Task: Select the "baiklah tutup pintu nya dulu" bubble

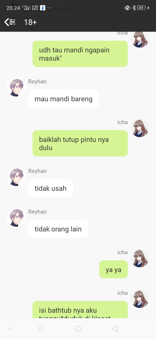Action: (80, 143)
